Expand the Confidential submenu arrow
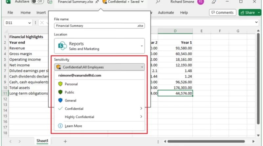The width and height of the screenshot is (263, 146). (141, 109)
